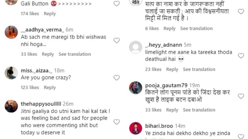View the 123 likes count

click(x=30, y=87)
